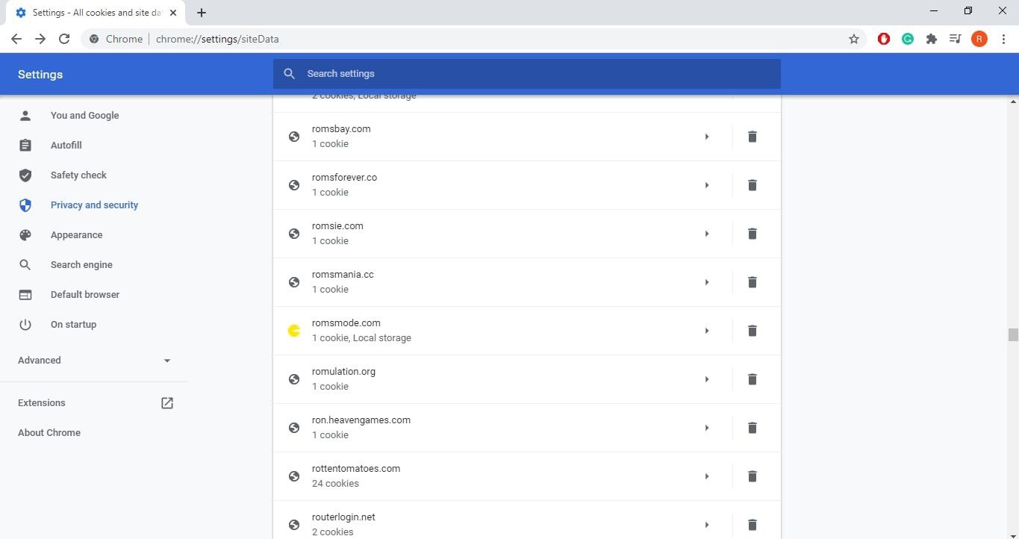The height and width of the screenshot is (539, 1019).
Task: Expand the Advanced settings section
Action: pos(94,361)
